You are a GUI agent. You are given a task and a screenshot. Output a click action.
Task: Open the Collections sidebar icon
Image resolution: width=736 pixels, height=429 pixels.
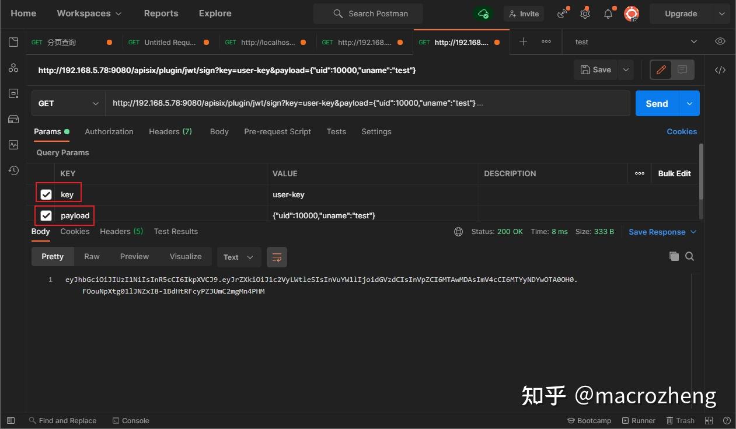tap(13, 41)
